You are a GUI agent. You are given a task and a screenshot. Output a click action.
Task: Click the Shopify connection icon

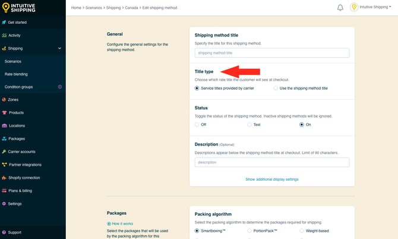(x=4, y=178)
